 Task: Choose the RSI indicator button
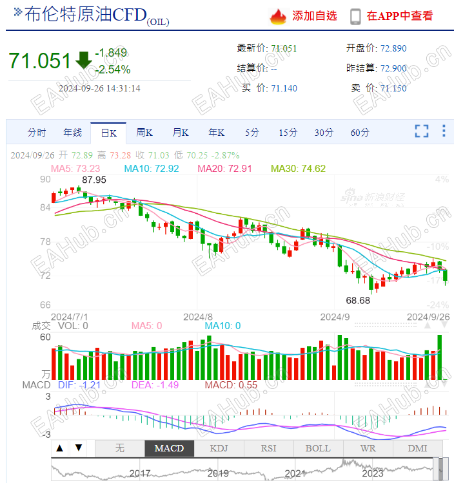point(269,448)
